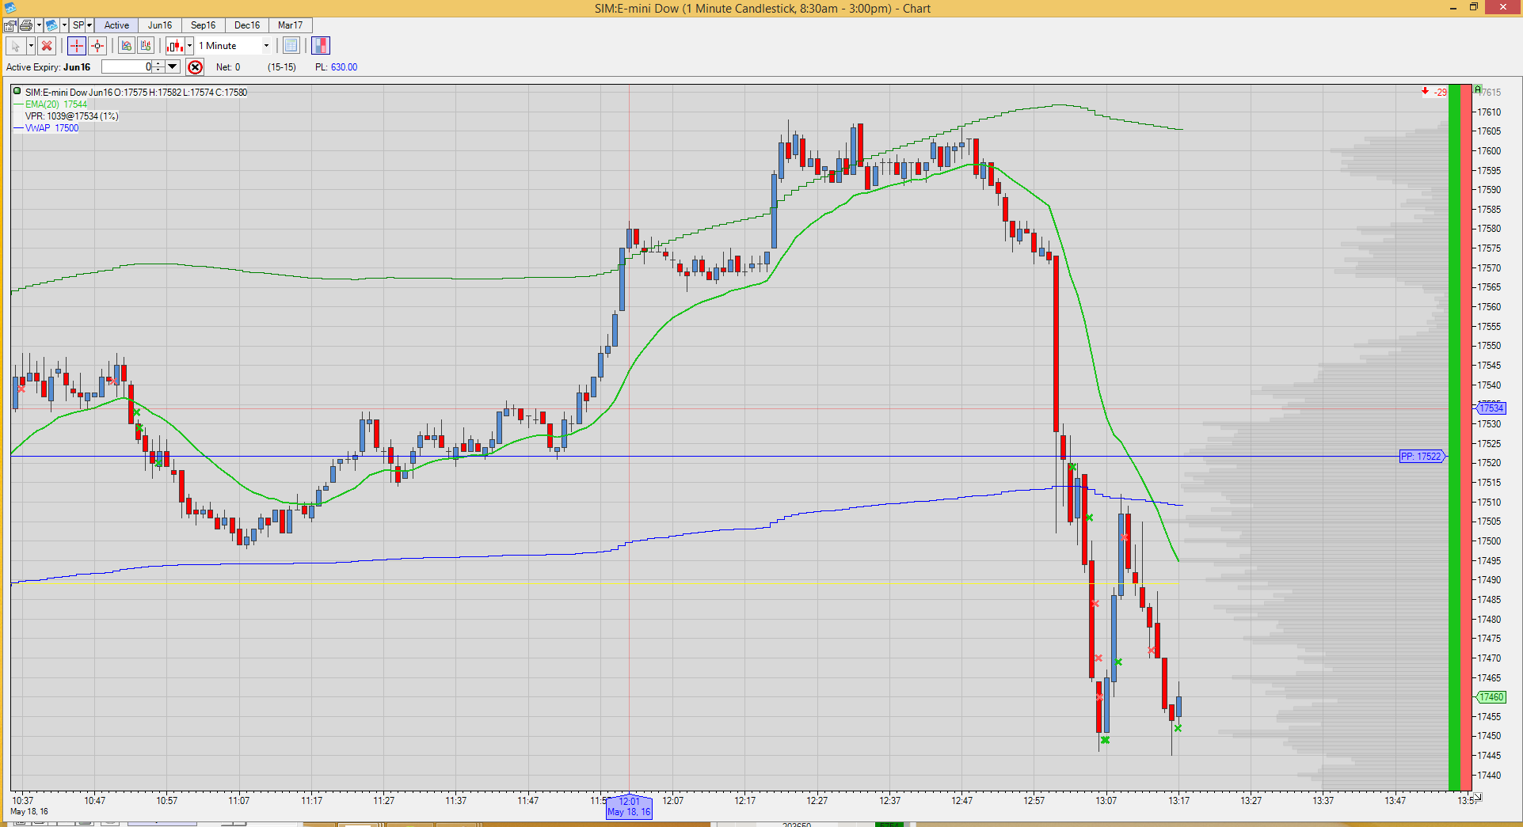Click the add indicator icon

click(127, 46)
